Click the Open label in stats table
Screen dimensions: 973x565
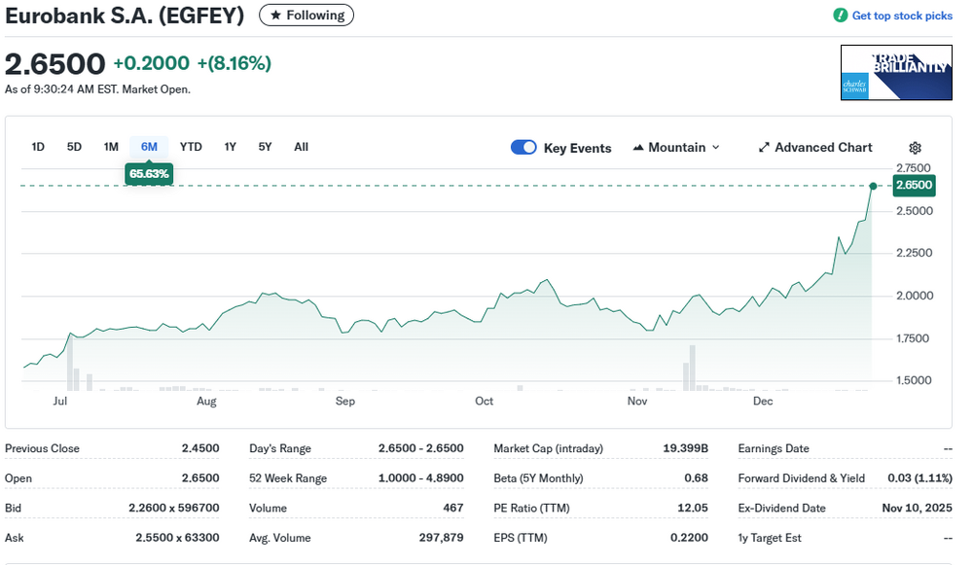[x=18, y=478]
